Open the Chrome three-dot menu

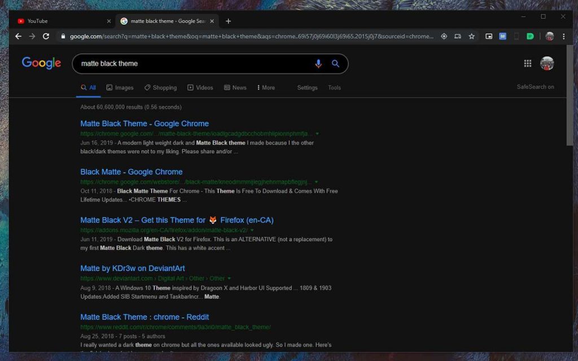click(x=564, y=36)
